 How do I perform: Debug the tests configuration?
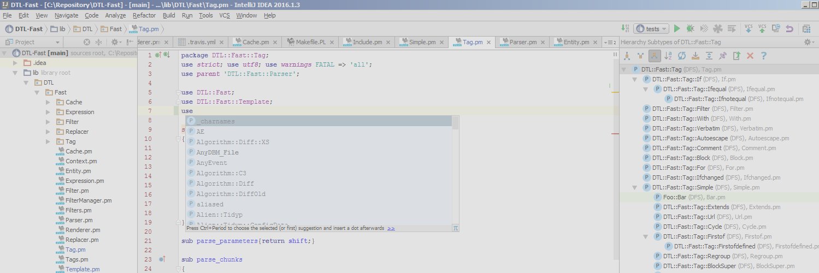[x=691, y=28]
